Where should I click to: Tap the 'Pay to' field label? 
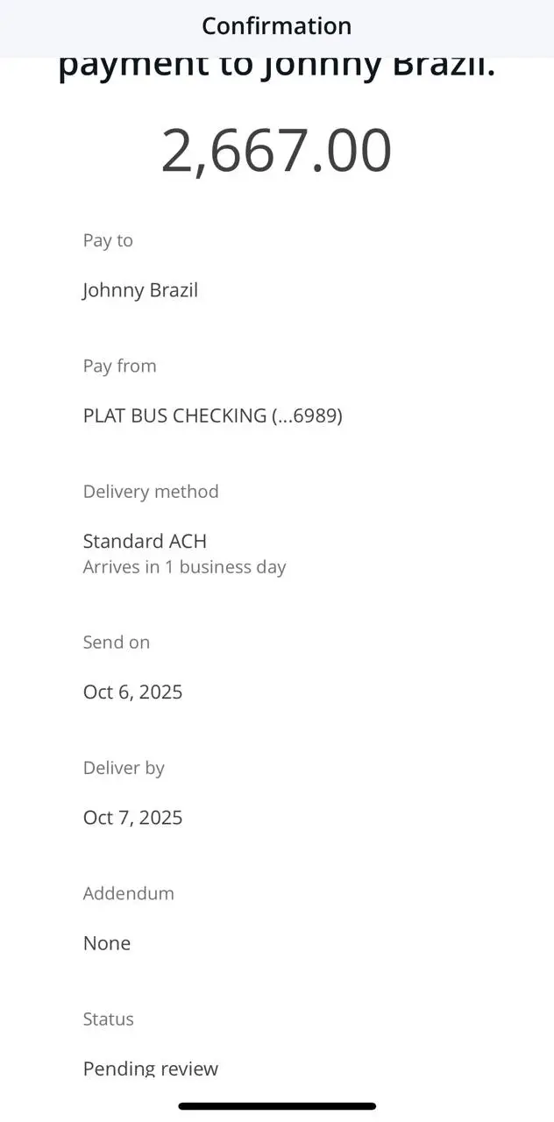tap(108, 240)
